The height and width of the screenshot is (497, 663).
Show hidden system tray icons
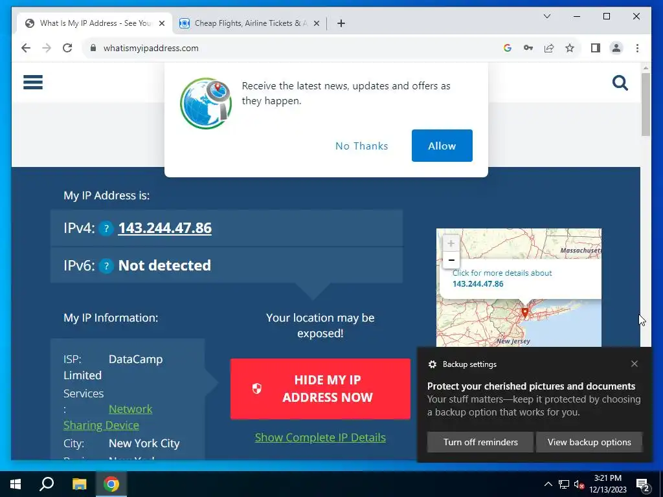(x=548, y=484)
